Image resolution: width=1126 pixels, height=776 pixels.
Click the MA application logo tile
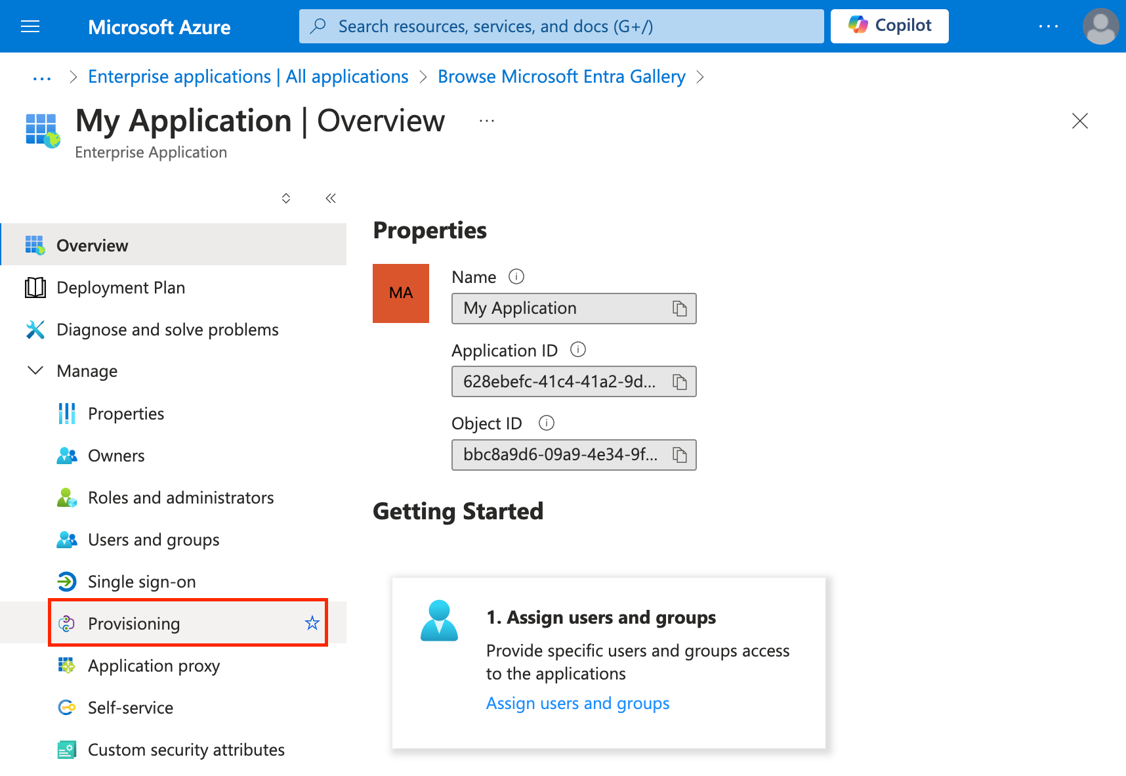click(401, 293)
